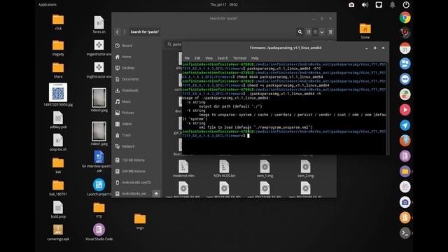Select the modemst.mbn file
448x252 pixels.
183,169
